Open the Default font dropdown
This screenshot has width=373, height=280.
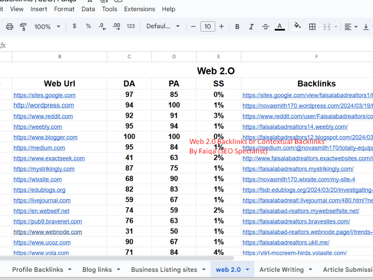163,26
